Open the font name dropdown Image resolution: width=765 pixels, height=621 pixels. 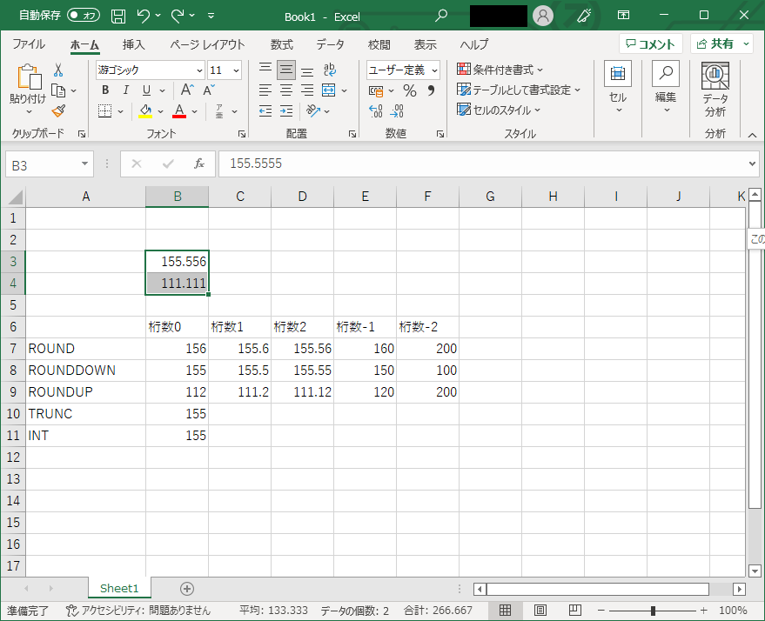tap(199, 70)
